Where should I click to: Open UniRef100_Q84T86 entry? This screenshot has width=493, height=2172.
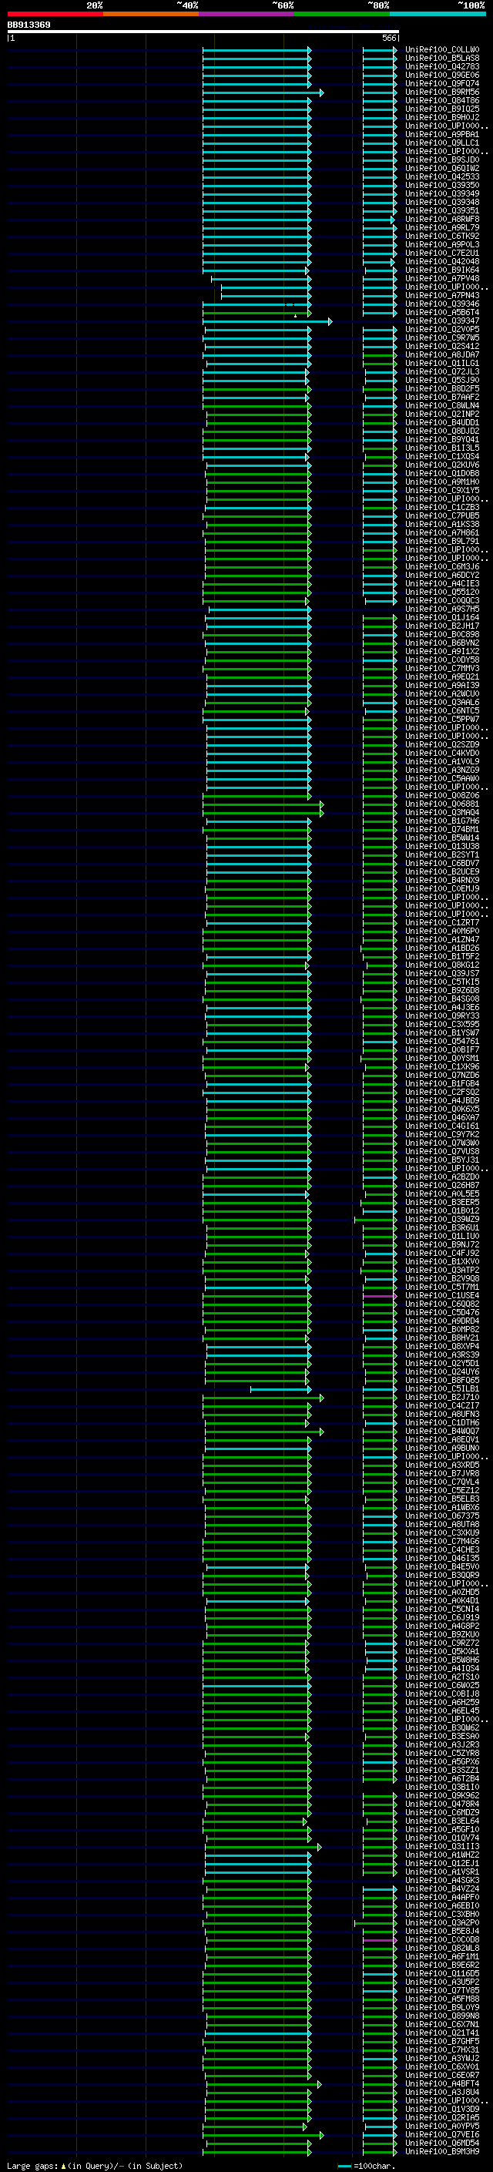point(442,100)
